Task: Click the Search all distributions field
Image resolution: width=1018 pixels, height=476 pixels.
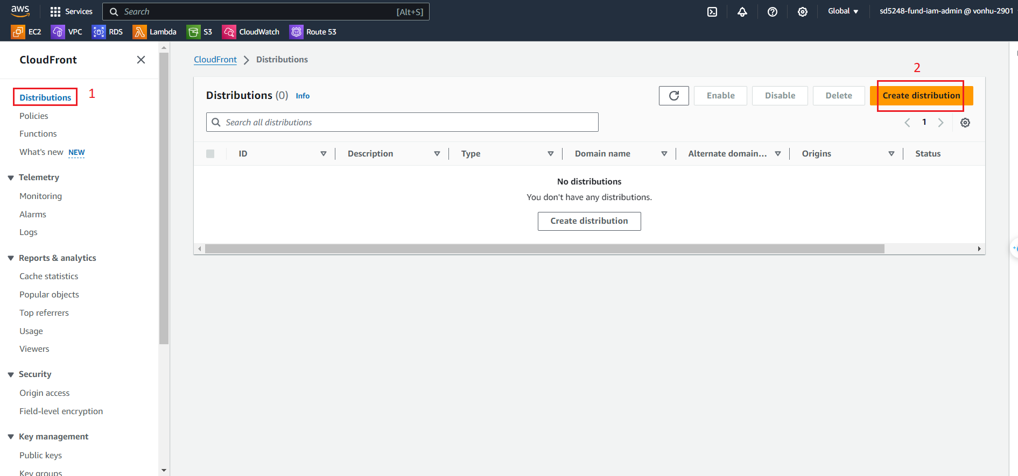Action: [x=402, y=122]
